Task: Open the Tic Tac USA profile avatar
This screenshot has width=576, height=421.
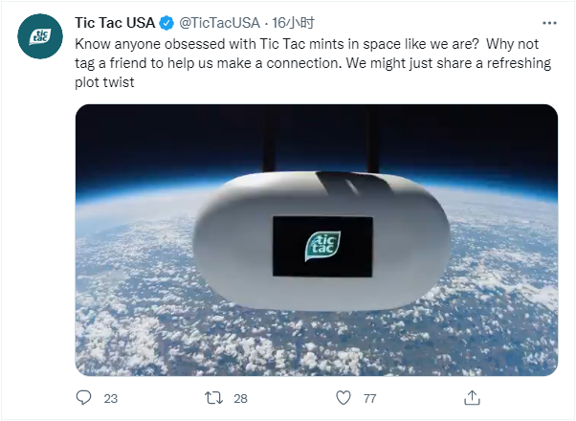Action: pyautogui.click(x=40, y=36)
